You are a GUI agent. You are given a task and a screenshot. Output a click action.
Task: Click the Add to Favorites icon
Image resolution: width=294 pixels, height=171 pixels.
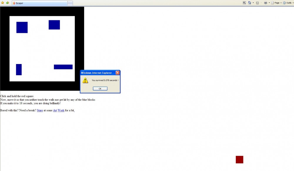(x=7, y=3)
